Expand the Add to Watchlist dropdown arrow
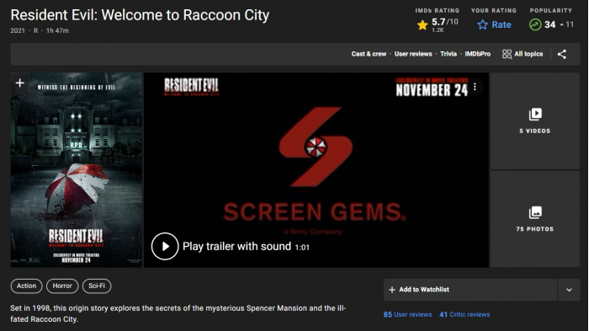This screenshot has height=331, width=589. click(569, 290)
